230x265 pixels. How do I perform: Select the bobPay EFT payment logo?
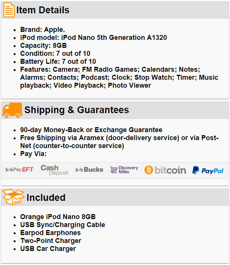[20, 170]
